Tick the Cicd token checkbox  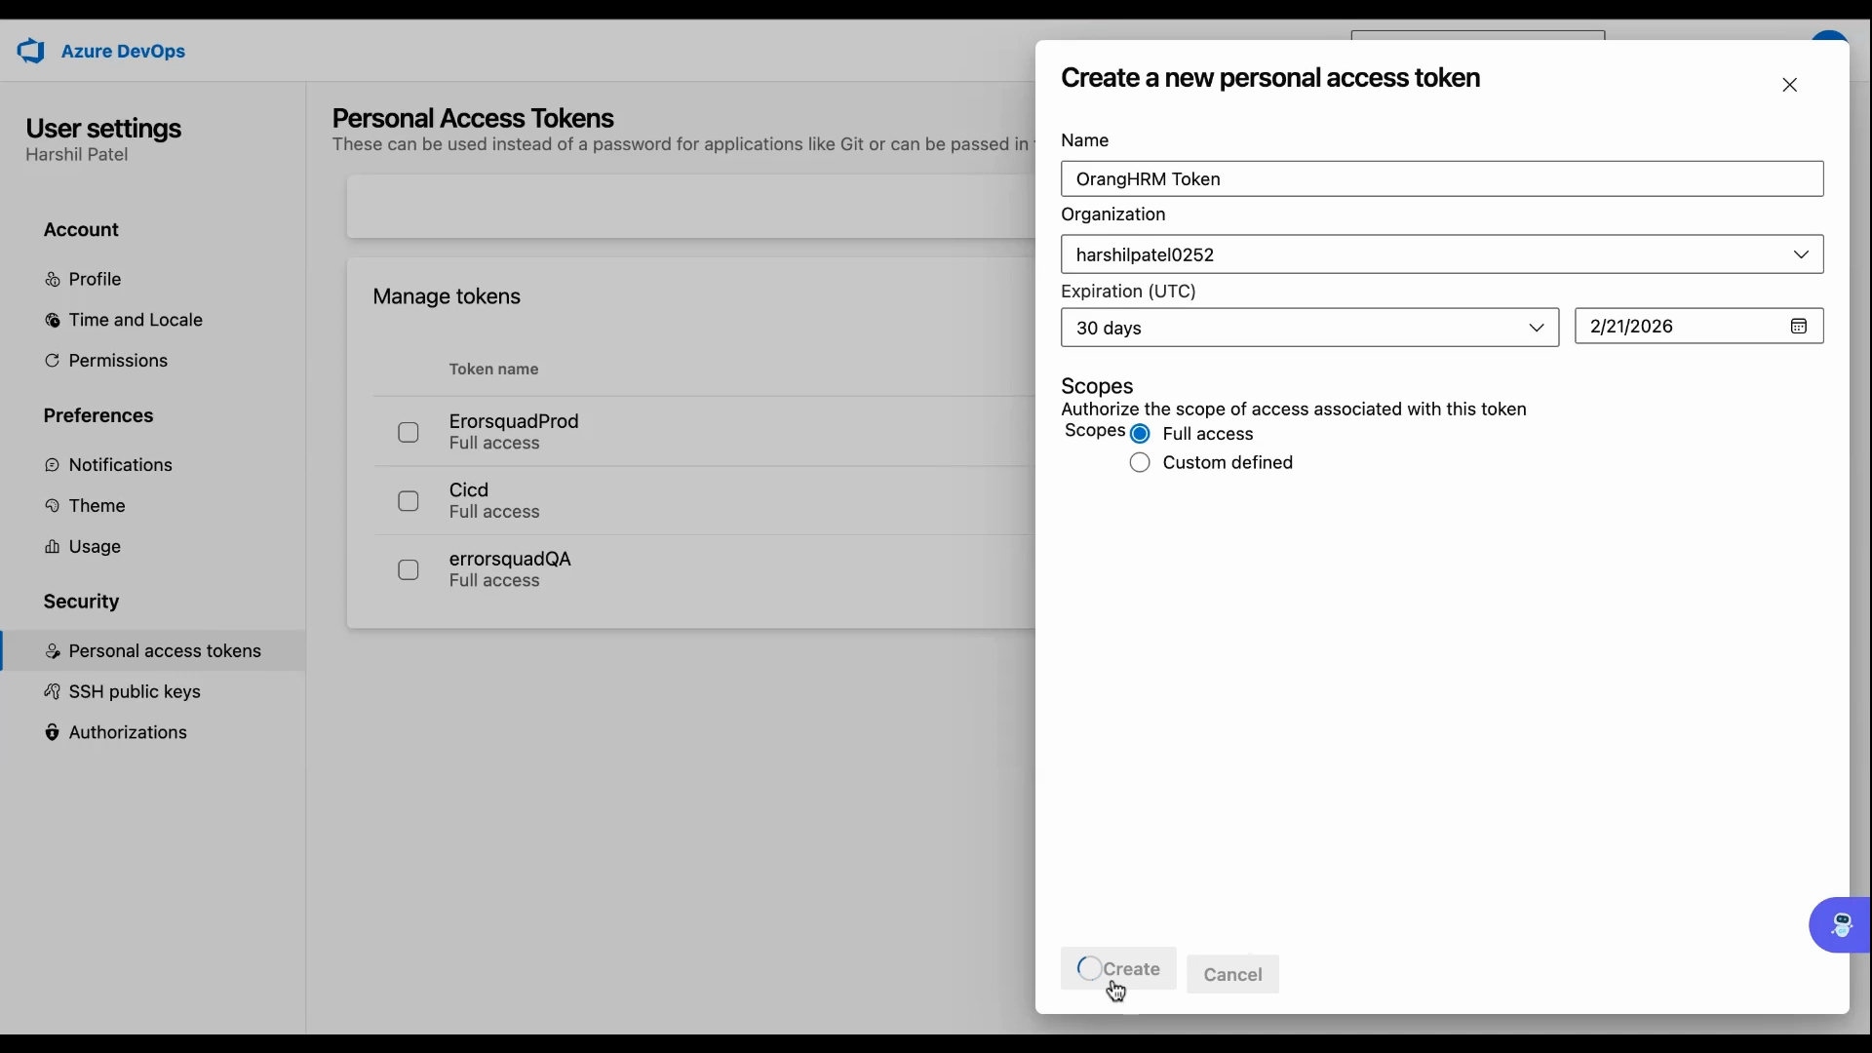coord(409,501)
